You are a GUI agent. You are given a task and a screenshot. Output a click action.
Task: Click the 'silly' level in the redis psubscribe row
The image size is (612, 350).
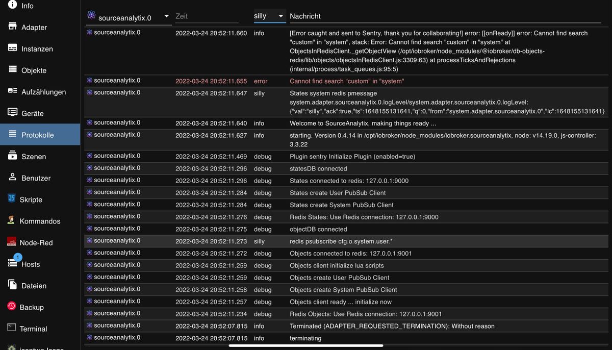click(259, 241)
